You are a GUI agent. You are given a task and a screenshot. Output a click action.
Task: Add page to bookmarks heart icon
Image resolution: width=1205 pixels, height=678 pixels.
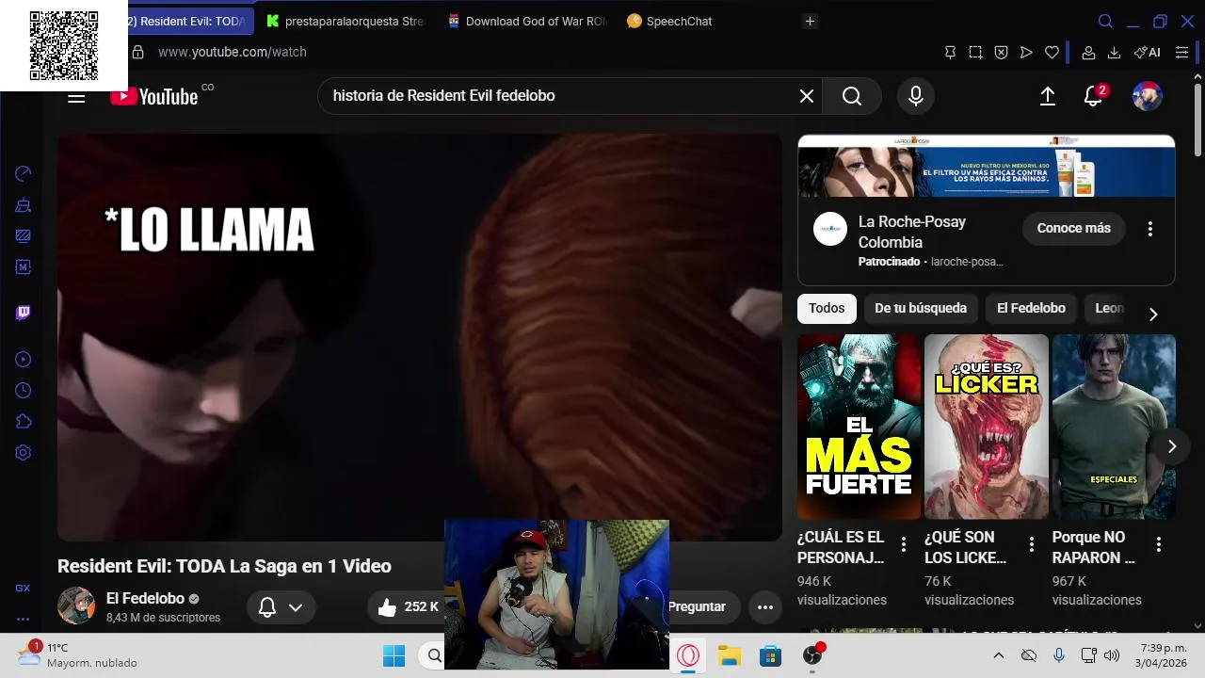point(1052,52)
